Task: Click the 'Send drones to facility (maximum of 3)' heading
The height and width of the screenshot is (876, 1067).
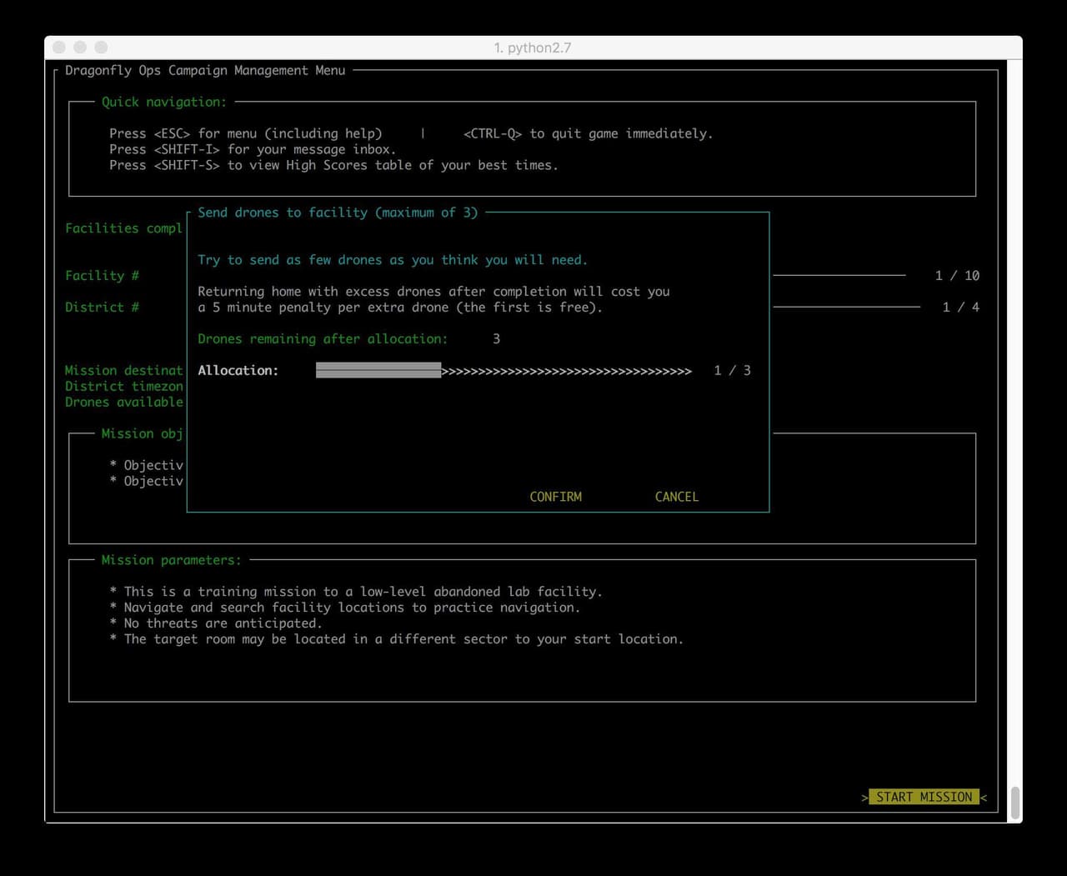Action: (338, 213)
